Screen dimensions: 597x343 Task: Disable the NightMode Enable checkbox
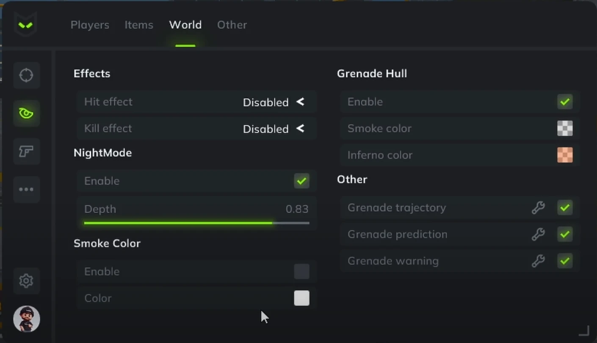click(301, 181)
